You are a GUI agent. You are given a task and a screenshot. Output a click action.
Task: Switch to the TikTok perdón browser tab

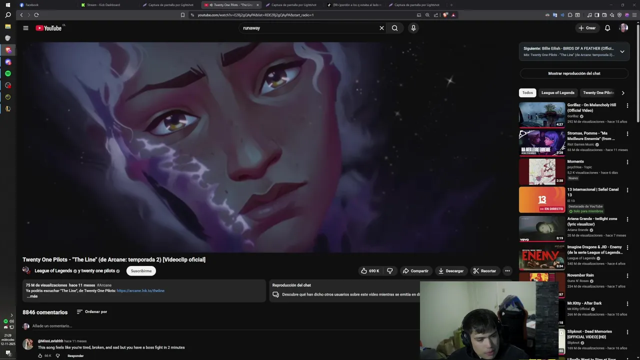coord(355,5)
